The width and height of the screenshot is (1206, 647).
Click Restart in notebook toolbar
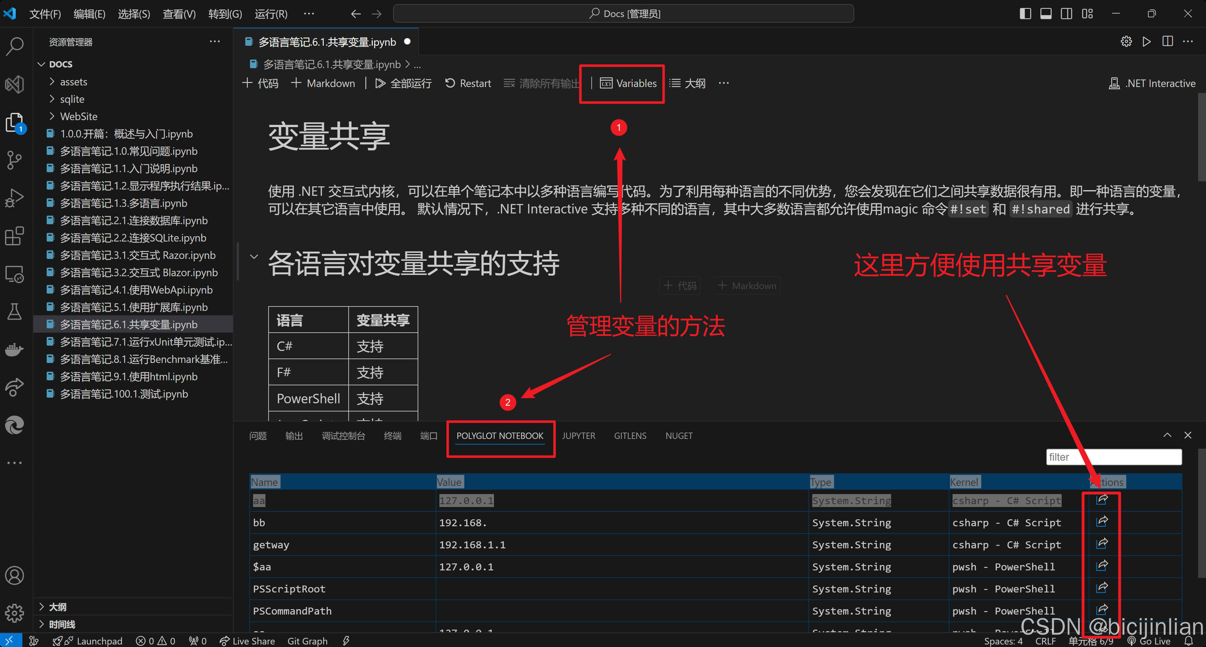click(468, 83)
